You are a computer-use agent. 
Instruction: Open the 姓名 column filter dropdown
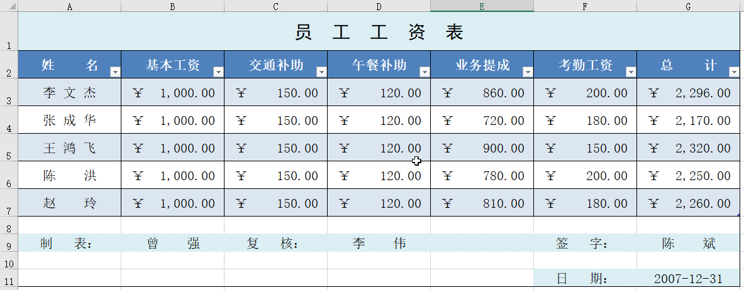115,72
